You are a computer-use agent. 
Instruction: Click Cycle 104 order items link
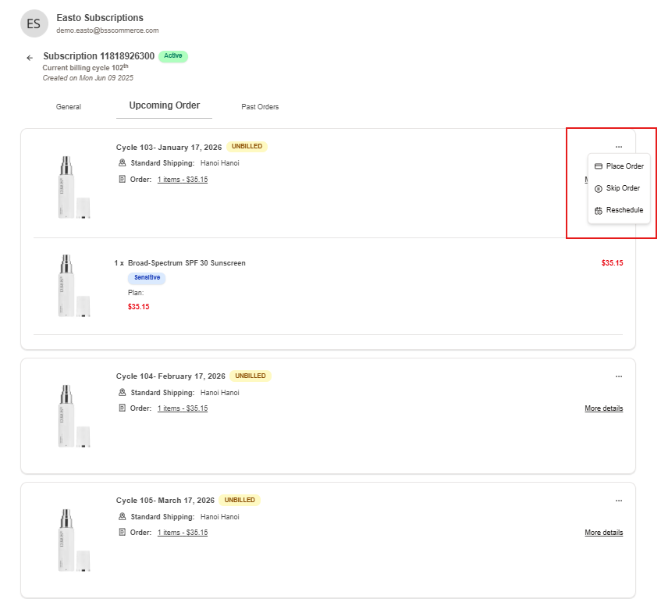point(182,408)
